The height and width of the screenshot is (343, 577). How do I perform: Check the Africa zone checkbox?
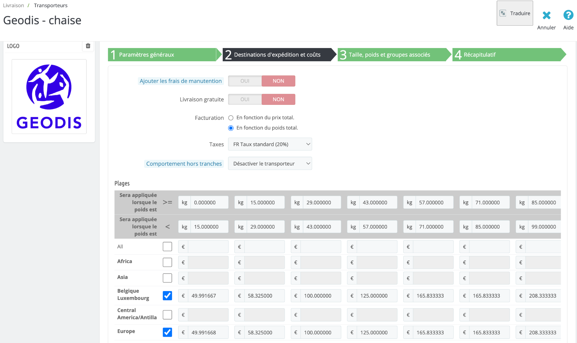click(x=167, y=262)
